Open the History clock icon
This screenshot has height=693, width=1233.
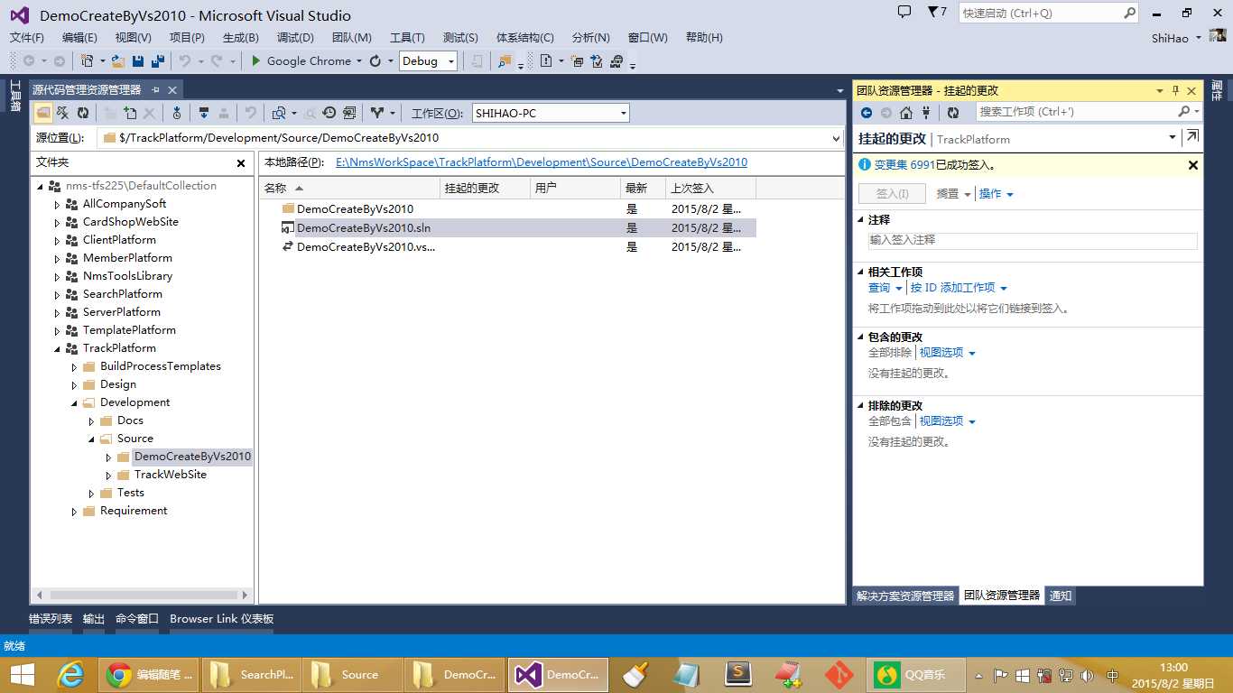point(329,113)
